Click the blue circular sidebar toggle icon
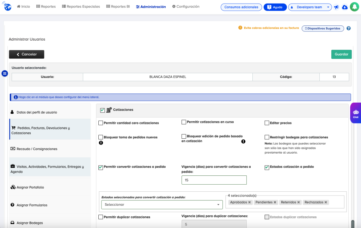The height and width of the screenshot is (228, 361). point(5,73)
